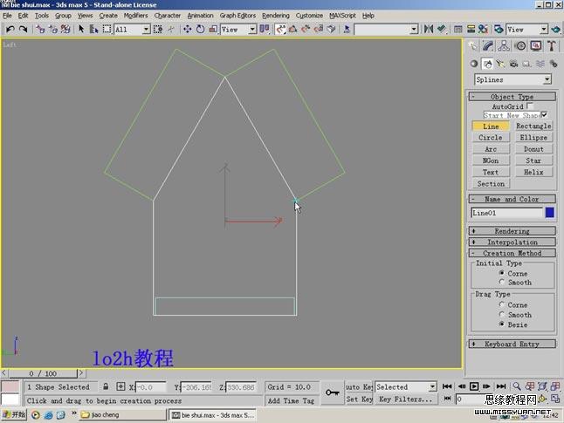The height and width of the screenshot is (423, 564).
Task: Select the Select Object arrow tool
Action: 81,29
